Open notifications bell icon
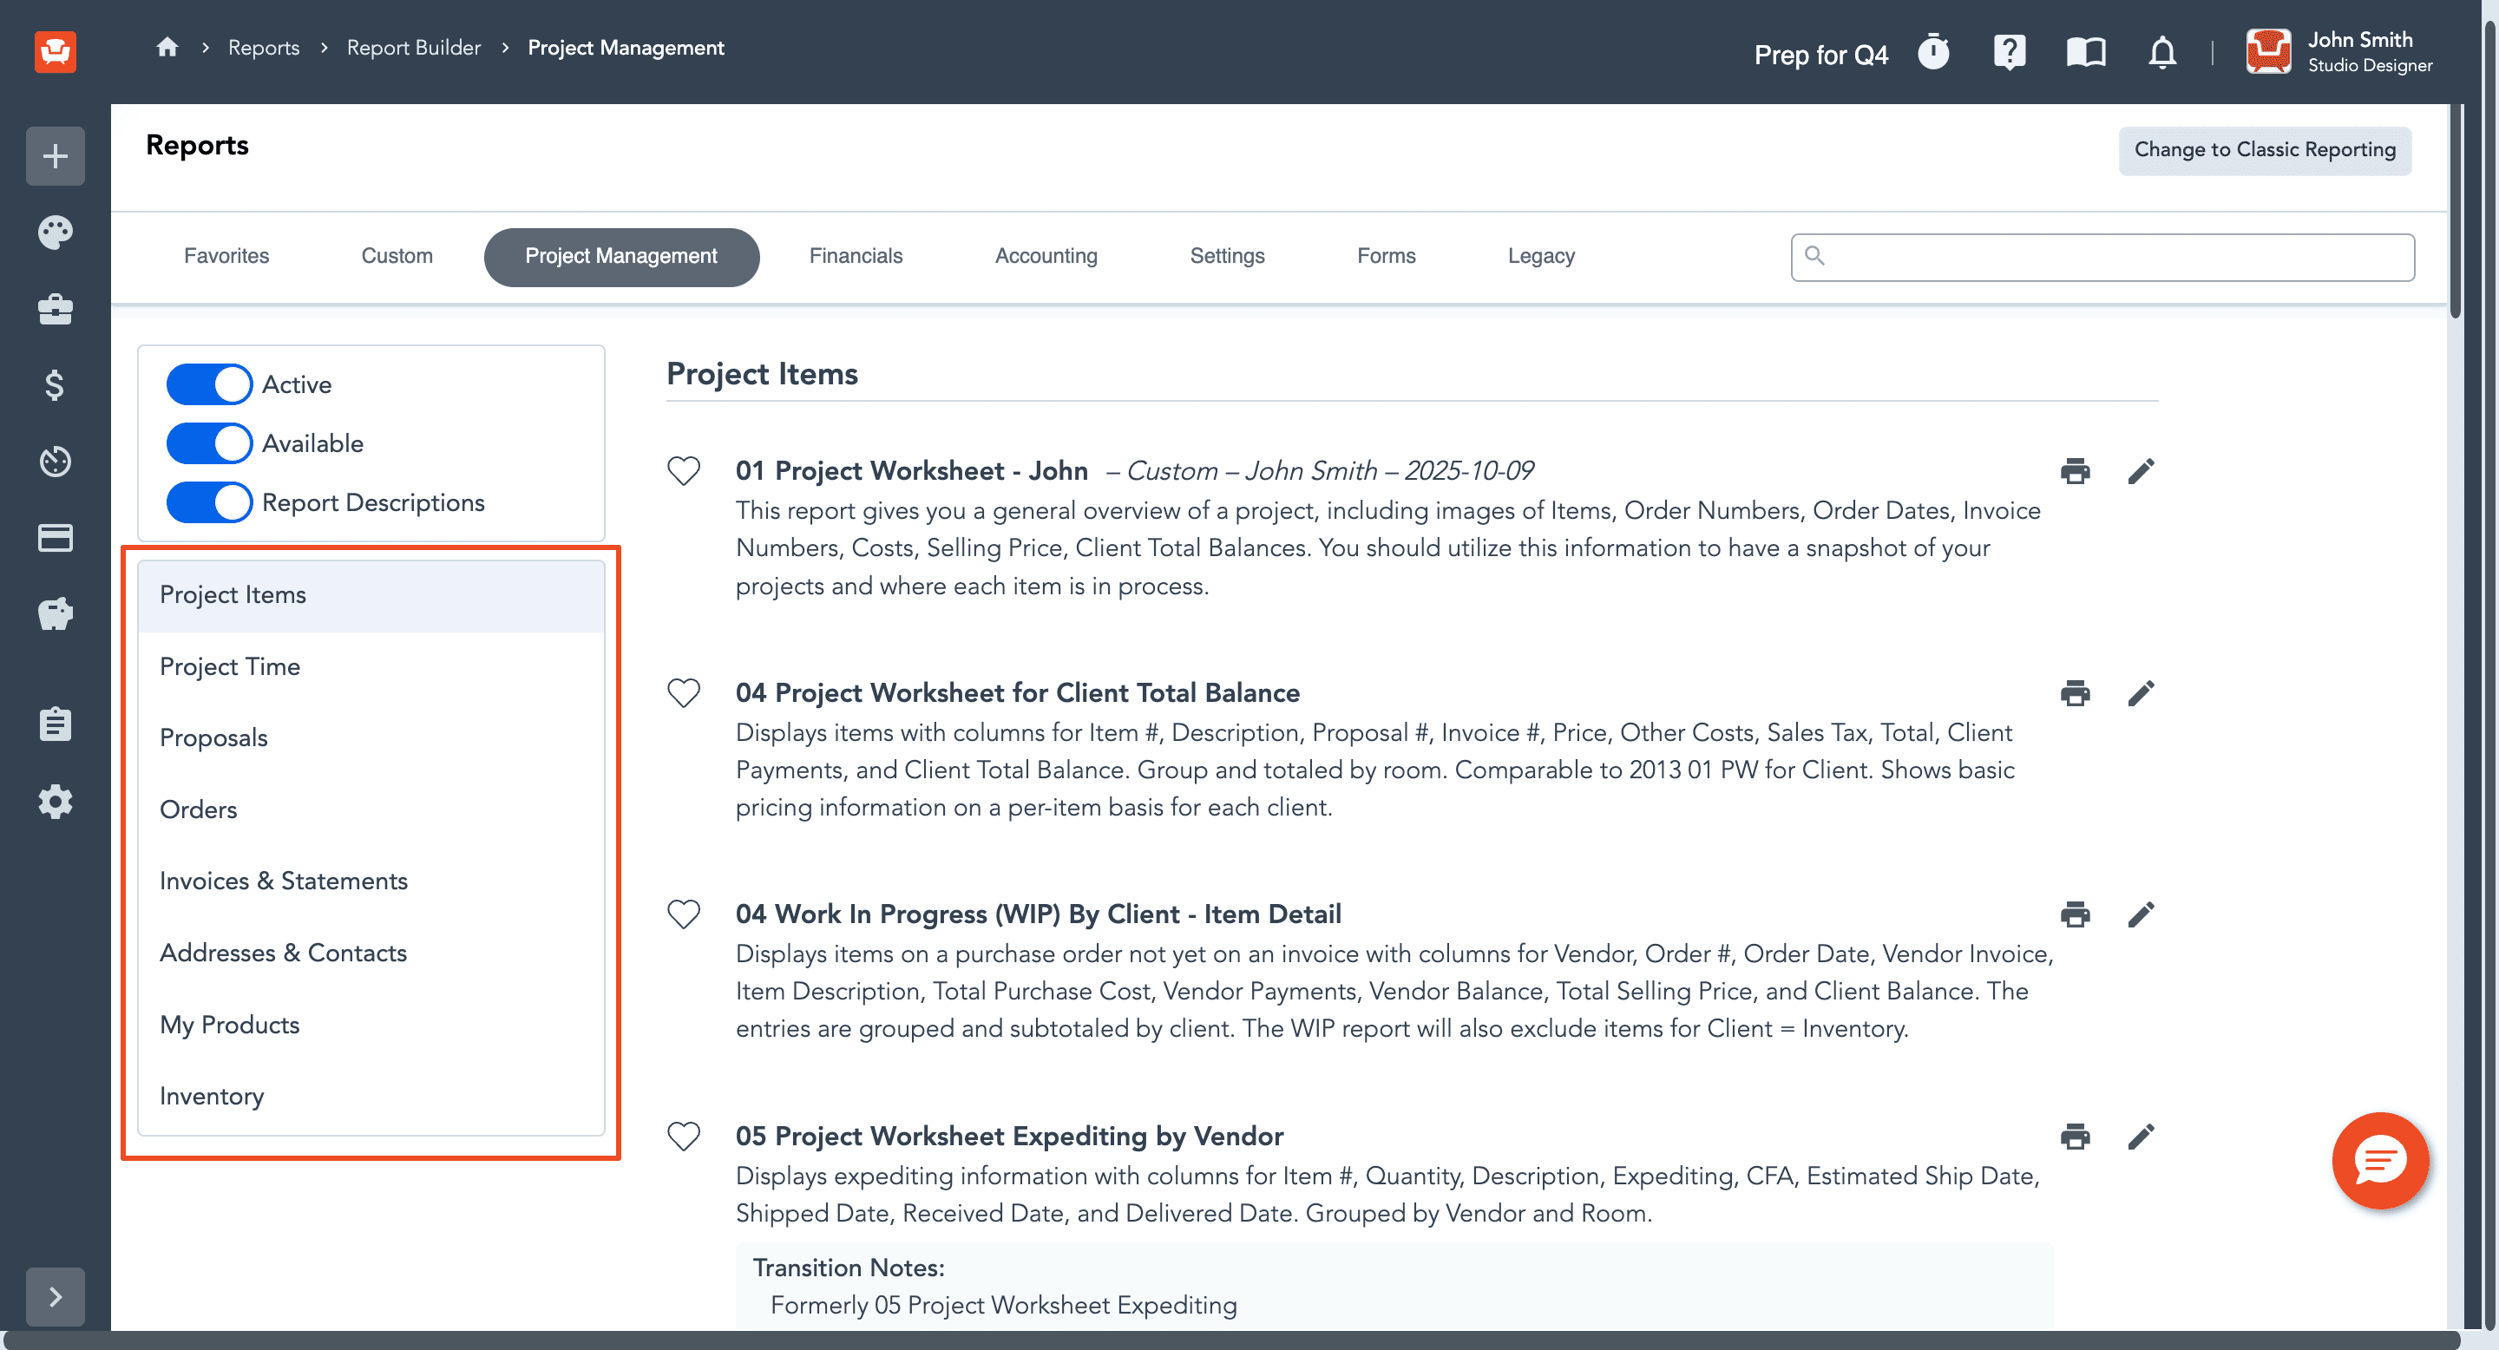The width and height of the screenshot is (2499, 1350). click(x=2162, y=51)
